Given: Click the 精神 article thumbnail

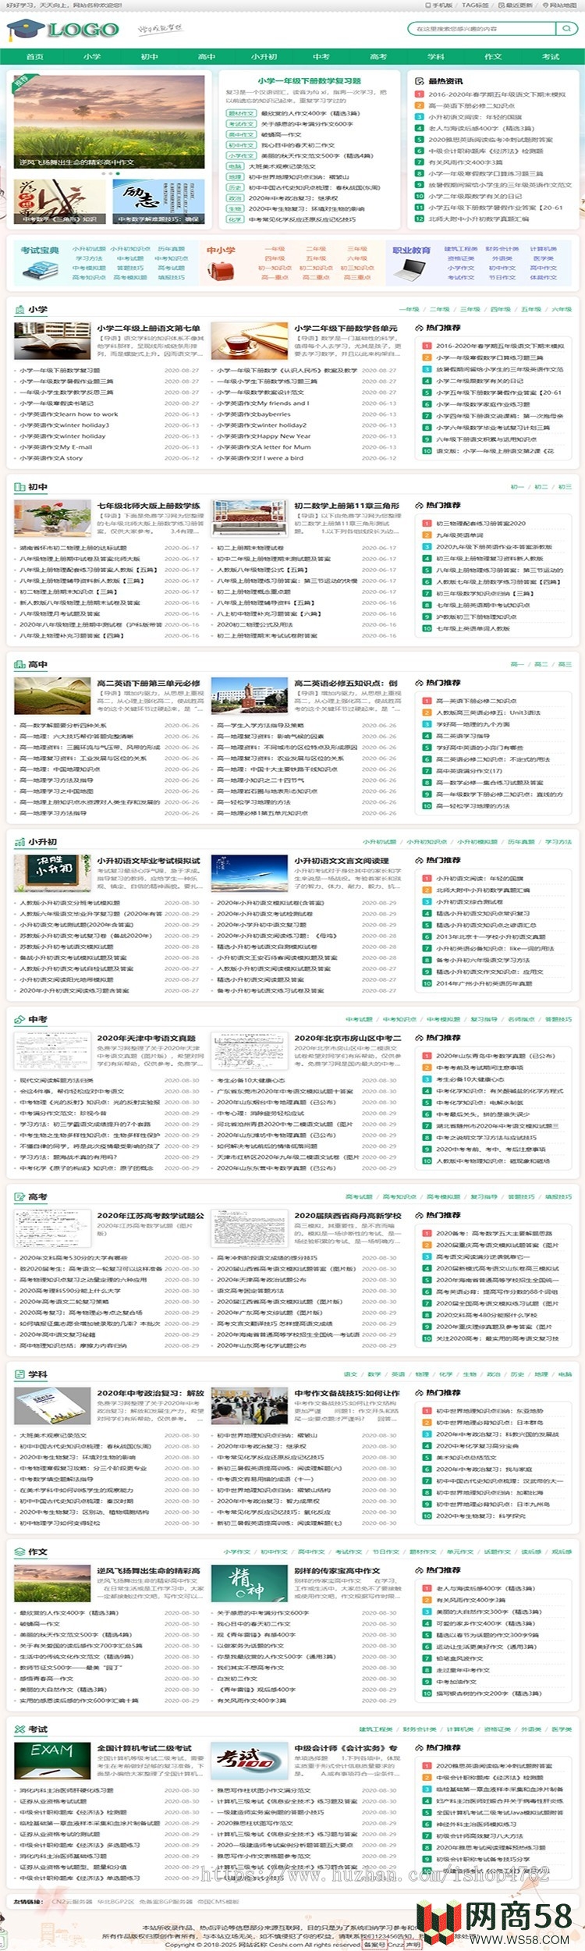Looking at the screenshot, I should click(x=250, y=1583).
